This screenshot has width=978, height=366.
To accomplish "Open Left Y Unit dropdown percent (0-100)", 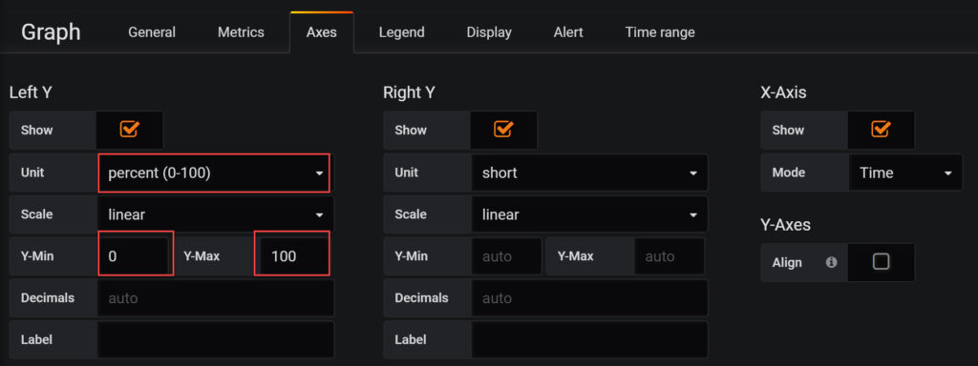I will coord(214,173).
